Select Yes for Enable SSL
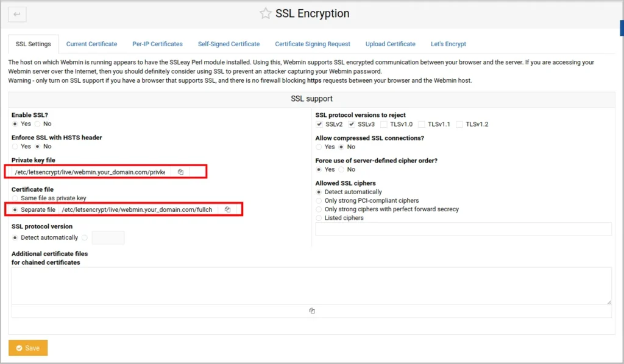The height and width of the screenshot is (364, 624). tap(15, 124)
